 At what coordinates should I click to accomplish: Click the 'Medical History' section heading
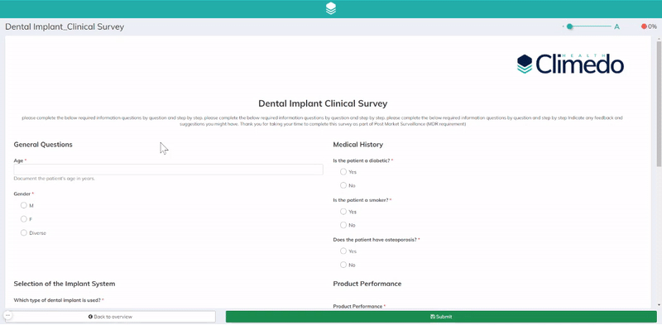(358, 145)
